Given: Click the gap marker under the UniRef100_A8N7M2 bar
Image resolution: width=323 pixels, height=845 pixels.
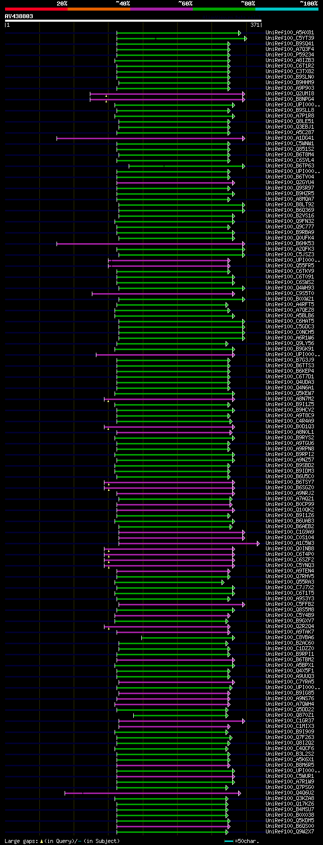Looking at the screenshot, I should 108,401.
